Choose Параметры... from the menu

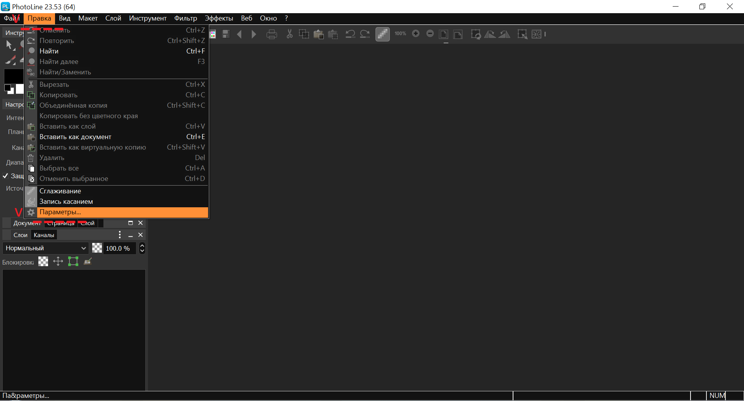click(x=60, y=212)
